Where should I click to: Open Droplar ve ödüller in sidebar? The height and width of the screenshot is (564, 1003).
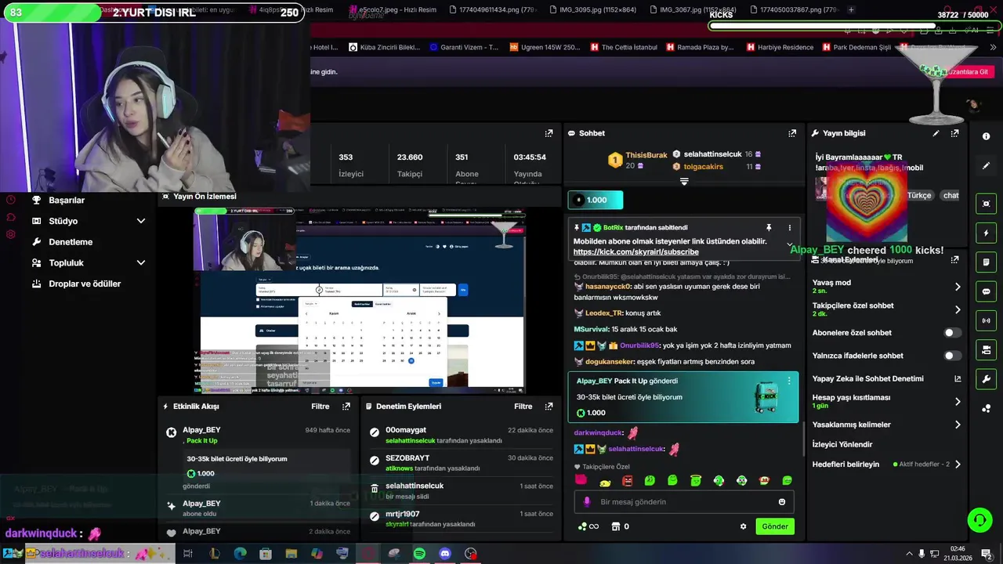point(85,284)
